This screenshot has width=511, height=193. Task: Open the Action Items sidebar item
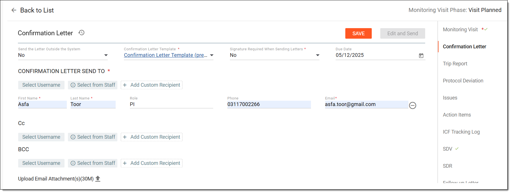(x=457, y=115)
